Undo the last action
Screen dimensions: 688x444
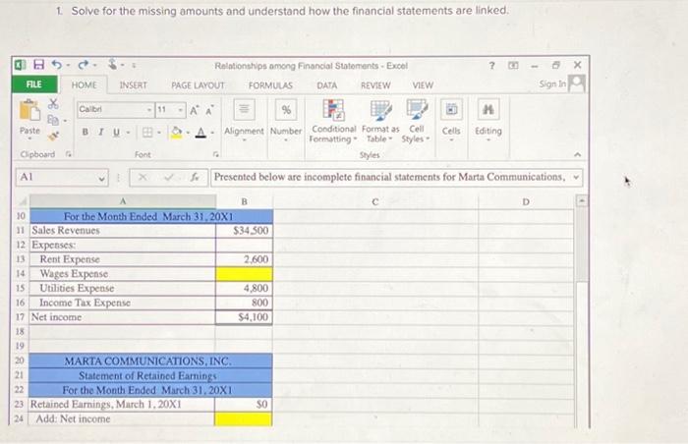click(x=57, y=65)
